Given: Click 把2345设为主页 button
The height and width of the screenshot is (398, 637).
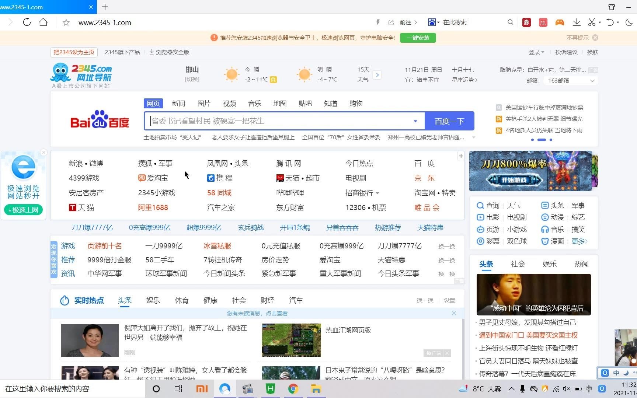Looking at the screenshot, I should click(x=74, y=52).
